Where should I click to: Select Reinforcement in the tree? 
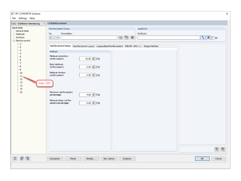23,41
